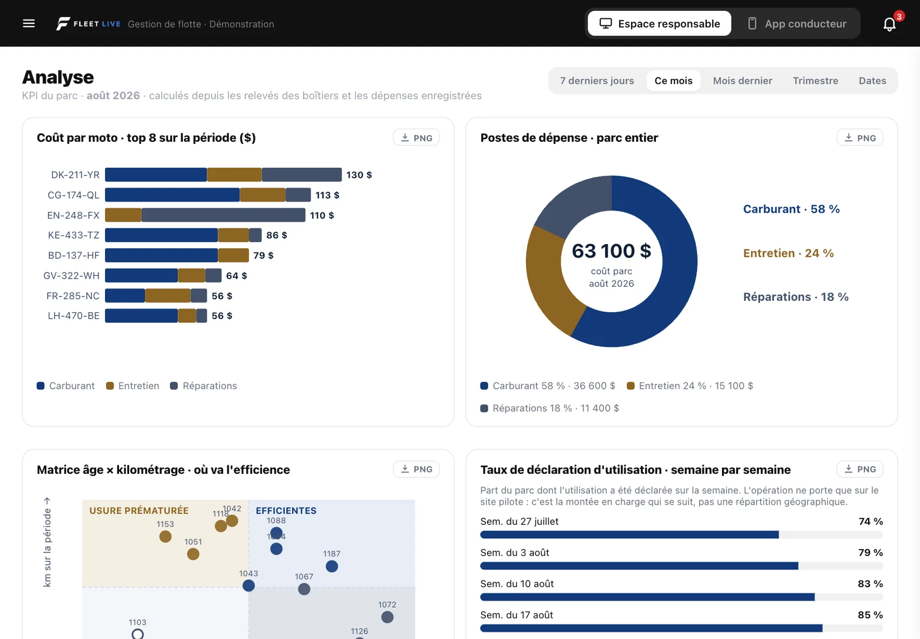Viewport: 920px width, 639px height.
Task: Toggle Réparations legend in cost chart
Action: point(203,386)
